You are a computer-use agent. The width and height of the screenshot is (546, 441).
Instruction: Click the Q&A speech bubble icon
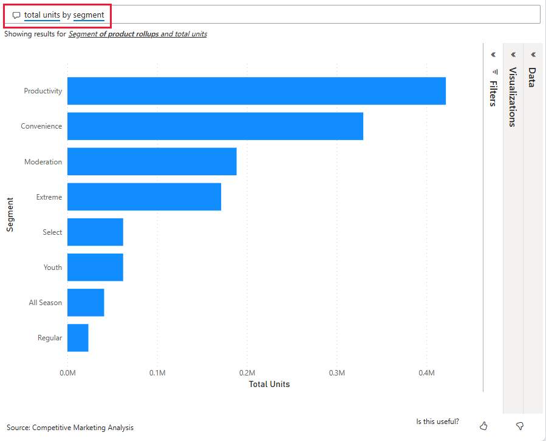[x=16, y=15]
